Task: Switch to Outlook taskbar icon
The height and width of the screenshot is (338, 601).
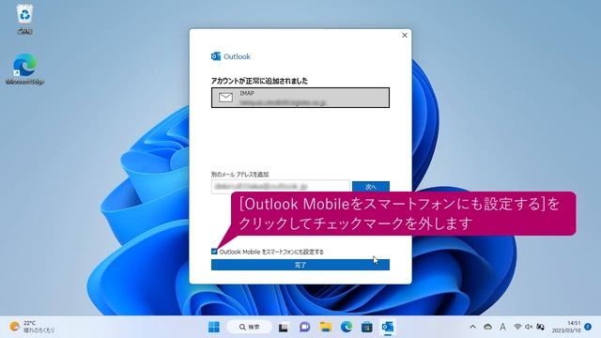Action: tap(388, 327)
